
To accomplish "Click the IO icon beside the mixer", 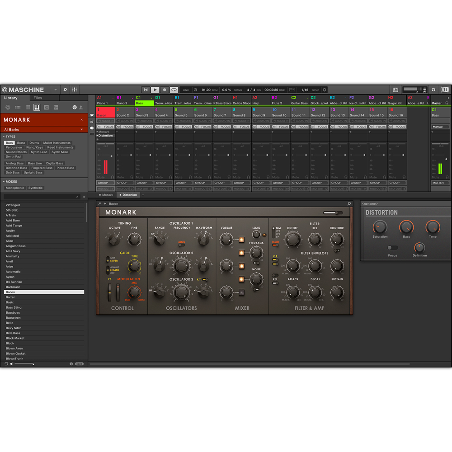I will 92,122.
